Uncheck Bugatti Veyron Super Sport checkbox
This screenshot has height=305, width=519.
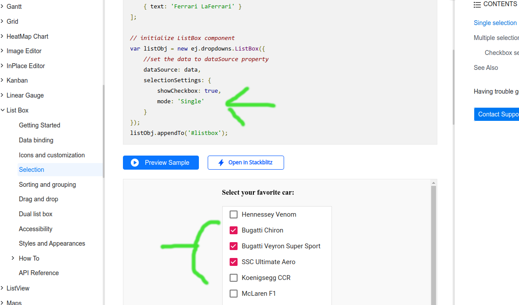coord(234,246)
